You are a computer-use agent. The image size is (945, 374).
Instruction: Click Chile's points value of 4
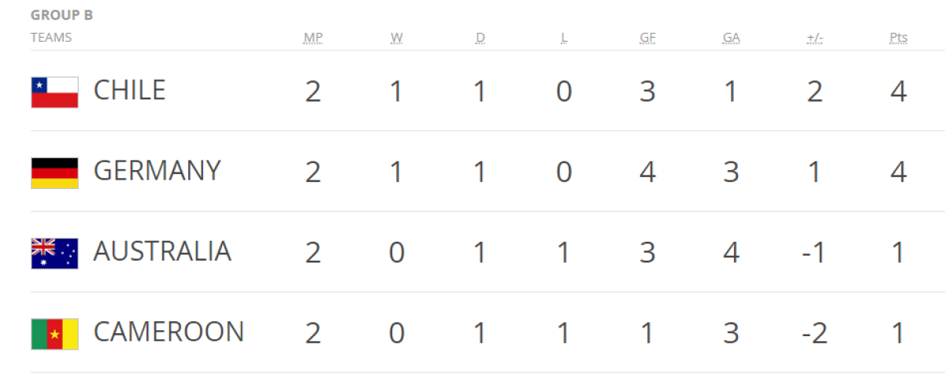pyautogui.click(x=899, y=91)
